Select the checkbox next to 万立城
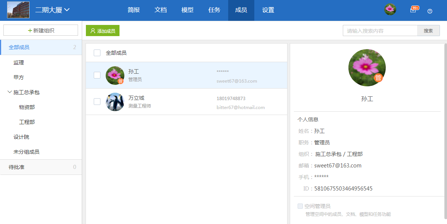This screenshot has height=224, width=447. (x=97, y=101)
